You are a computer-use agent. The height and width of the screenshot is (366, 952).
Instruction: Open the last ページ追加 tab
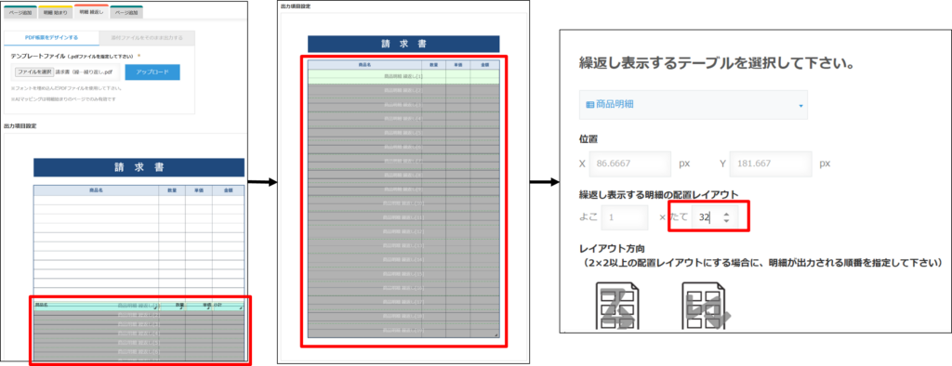126,12
